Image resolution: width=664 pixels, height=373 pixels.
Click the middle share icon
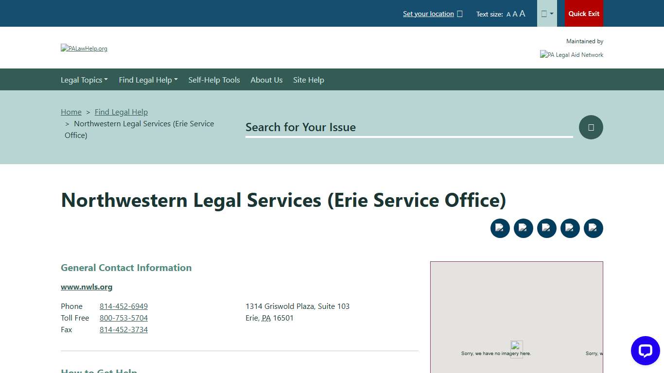click(x=547, y=228)
